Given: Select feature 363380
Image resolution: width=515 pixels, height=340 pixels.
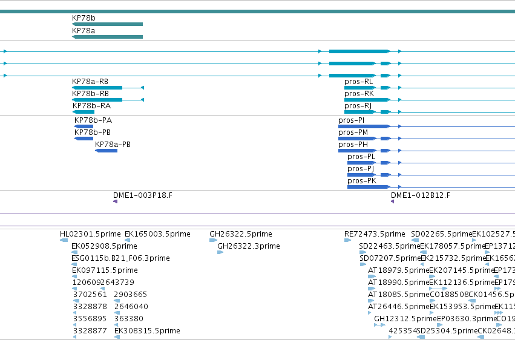Looking at the screenshot, I should [116, 325].
